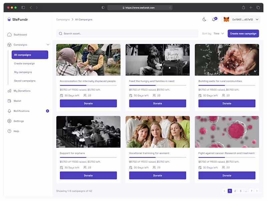Select pagination page 3
The width and height of the screenshot is (267, 201).
241,191
